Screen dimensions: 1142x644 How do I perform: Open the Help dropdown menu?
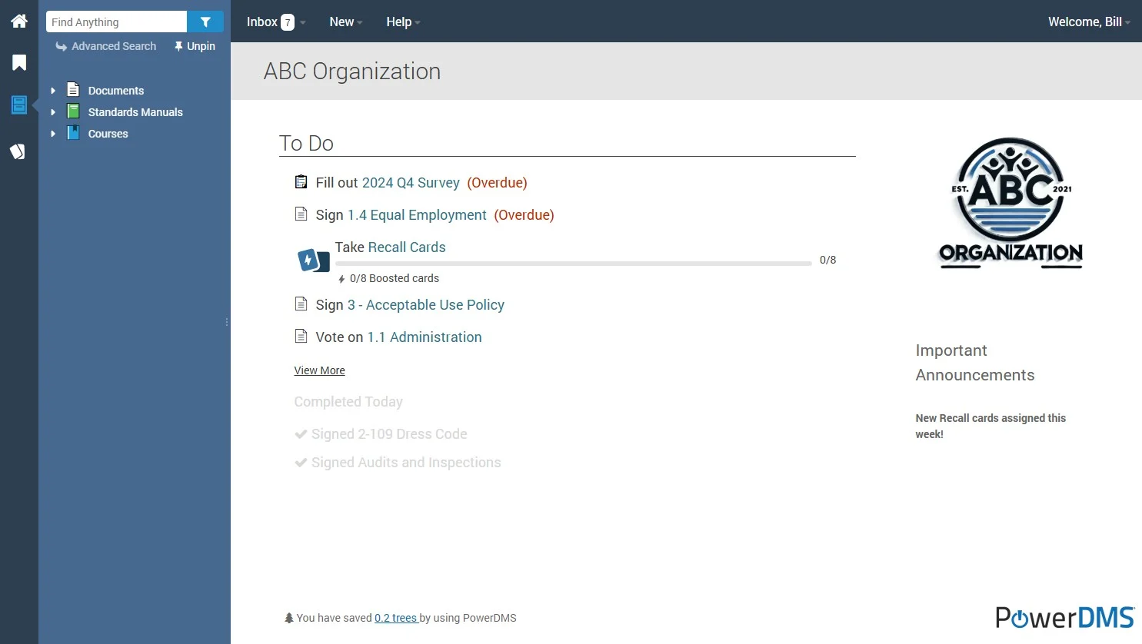pos(403,22)
